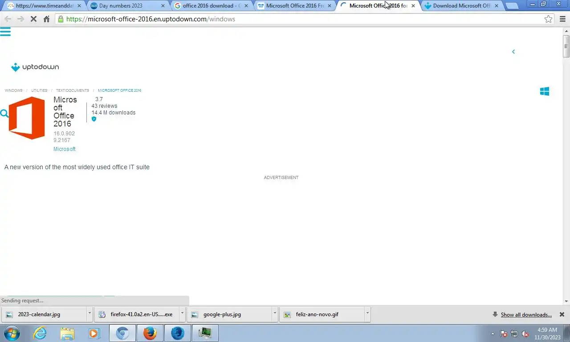
Task: Click the muted volume tray icon
Action: tap(525, 334)
